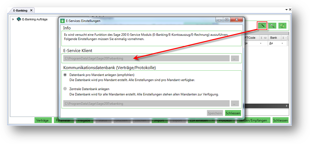The height and width of the screenshot is (144, 310).
Task: Click the sigma icon in Bank column
Action: (283, 38)
